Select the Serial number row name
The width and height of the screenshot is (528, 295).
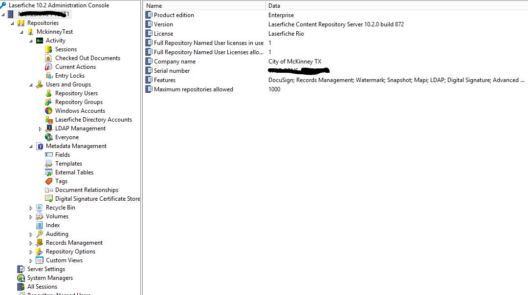(172, 71)
